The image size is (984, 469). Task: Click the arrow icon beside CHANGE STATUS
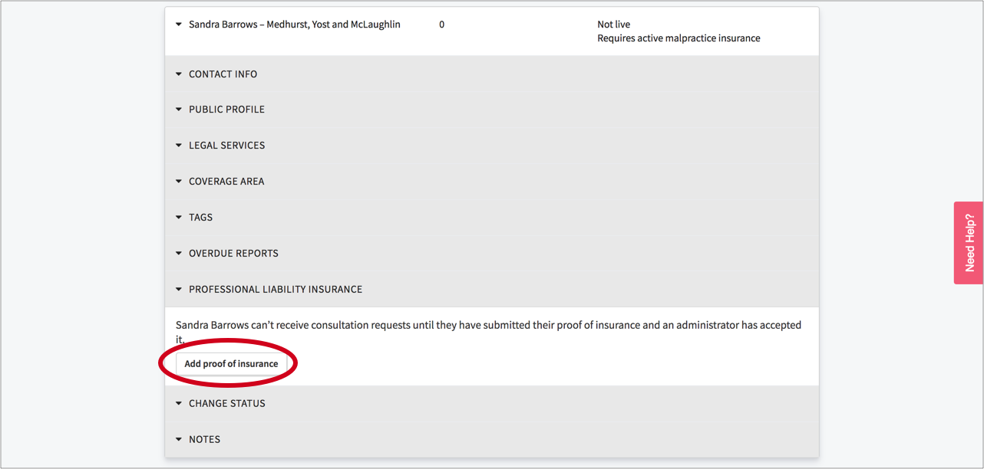click(x=179, y=404)
